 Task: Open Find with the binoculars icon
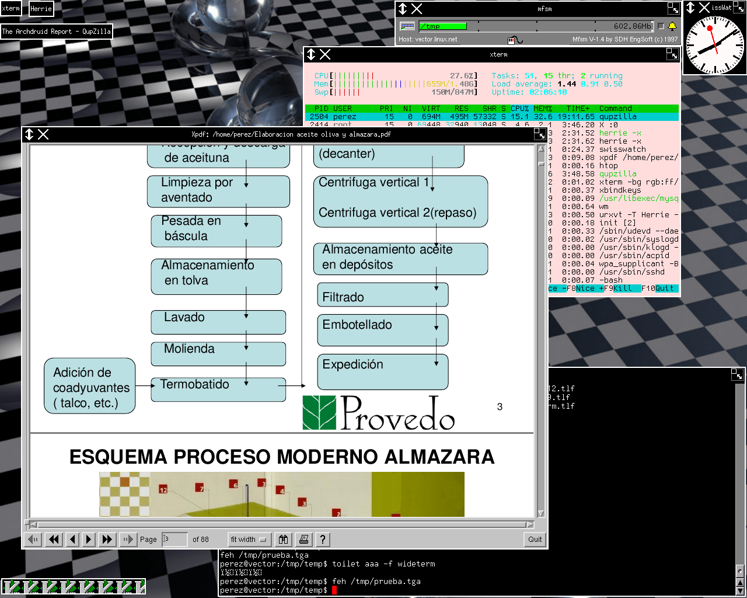284,539
